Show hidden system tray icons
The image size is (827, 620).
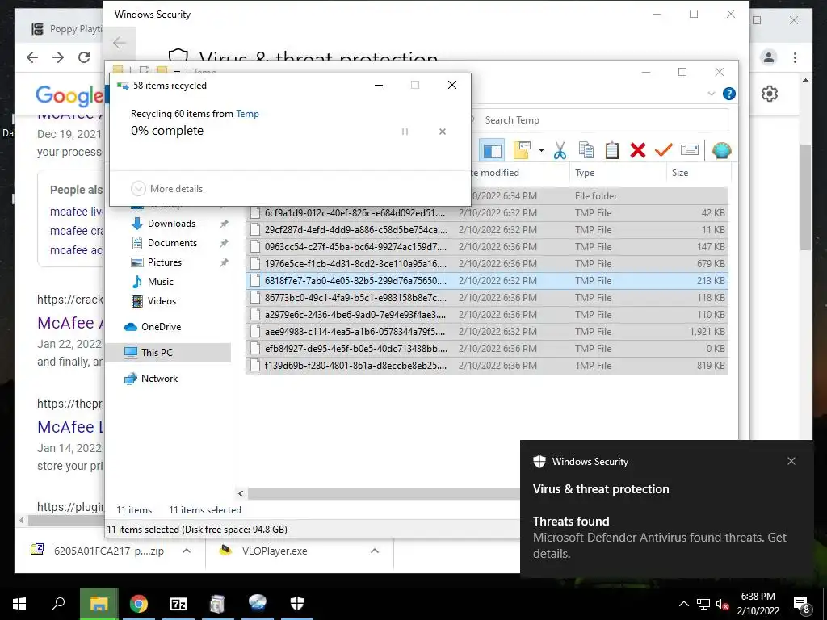(683, 604)
